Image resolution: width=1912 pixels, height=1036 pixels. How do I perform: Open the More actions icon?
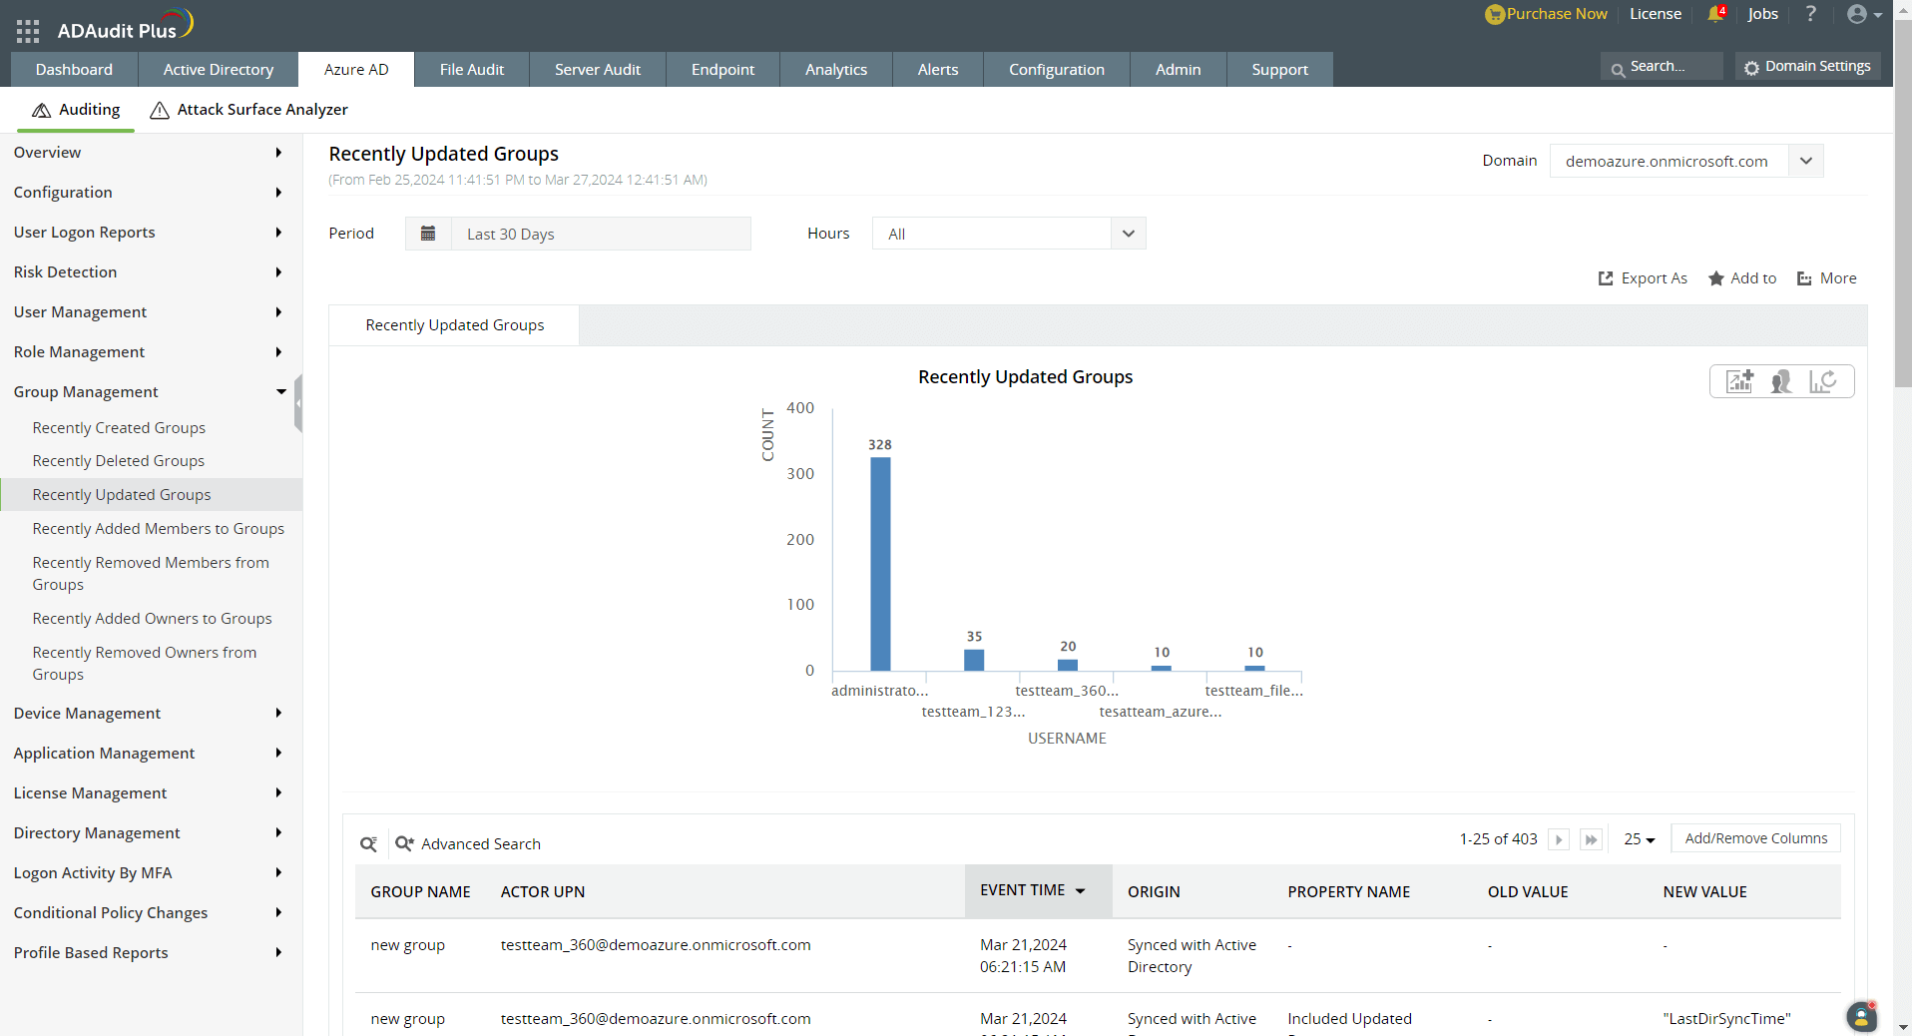pos(1826,278)
